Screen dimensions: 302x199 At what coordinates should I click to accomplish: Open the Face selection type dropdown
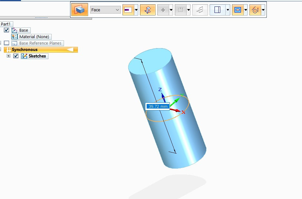(x=118, y=10)
